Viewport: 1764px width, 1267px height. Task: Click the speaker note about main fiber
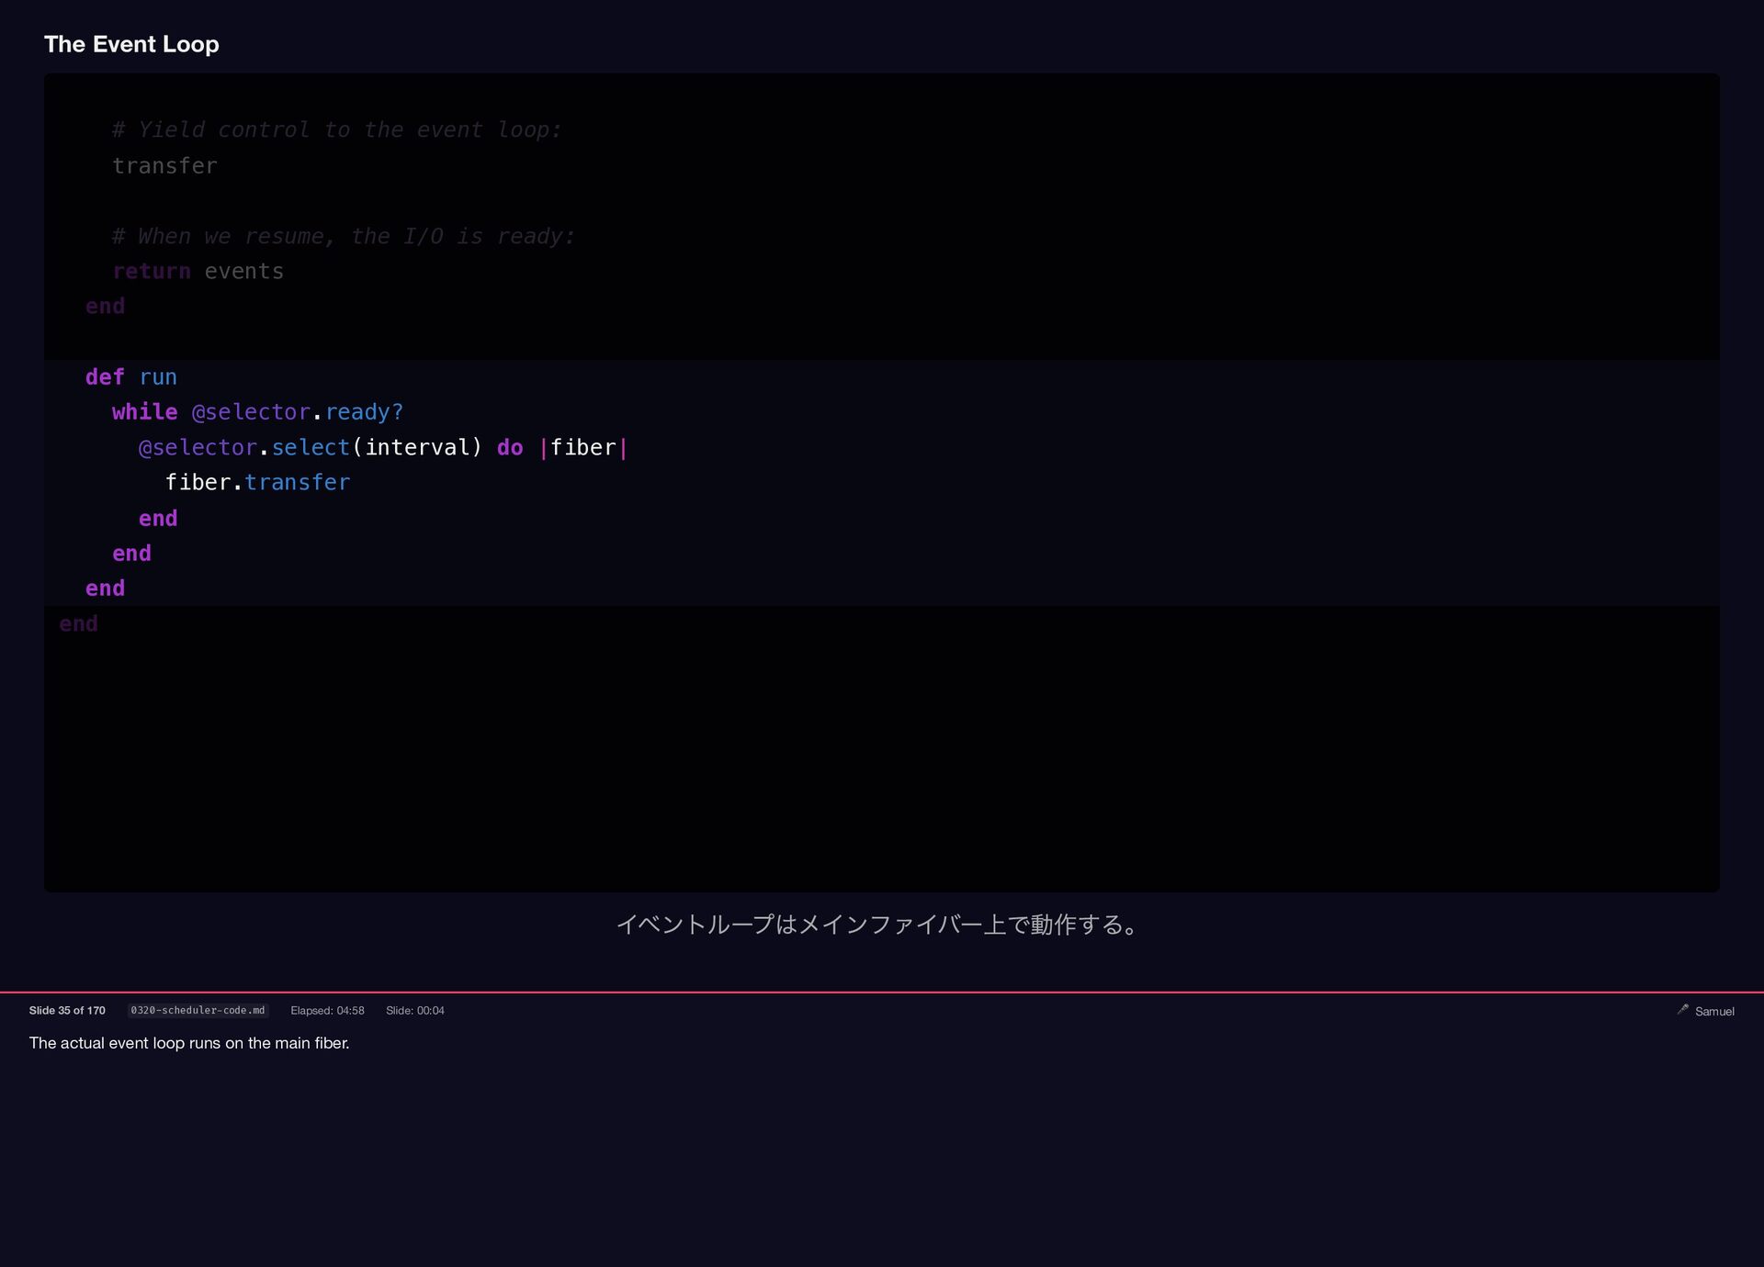click(189, 1043)
